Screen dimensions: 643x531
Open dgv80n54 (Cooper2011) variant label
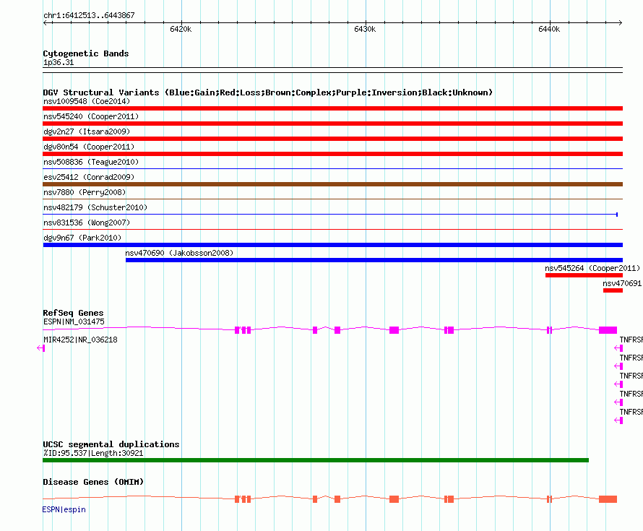[x=89, y=147]
